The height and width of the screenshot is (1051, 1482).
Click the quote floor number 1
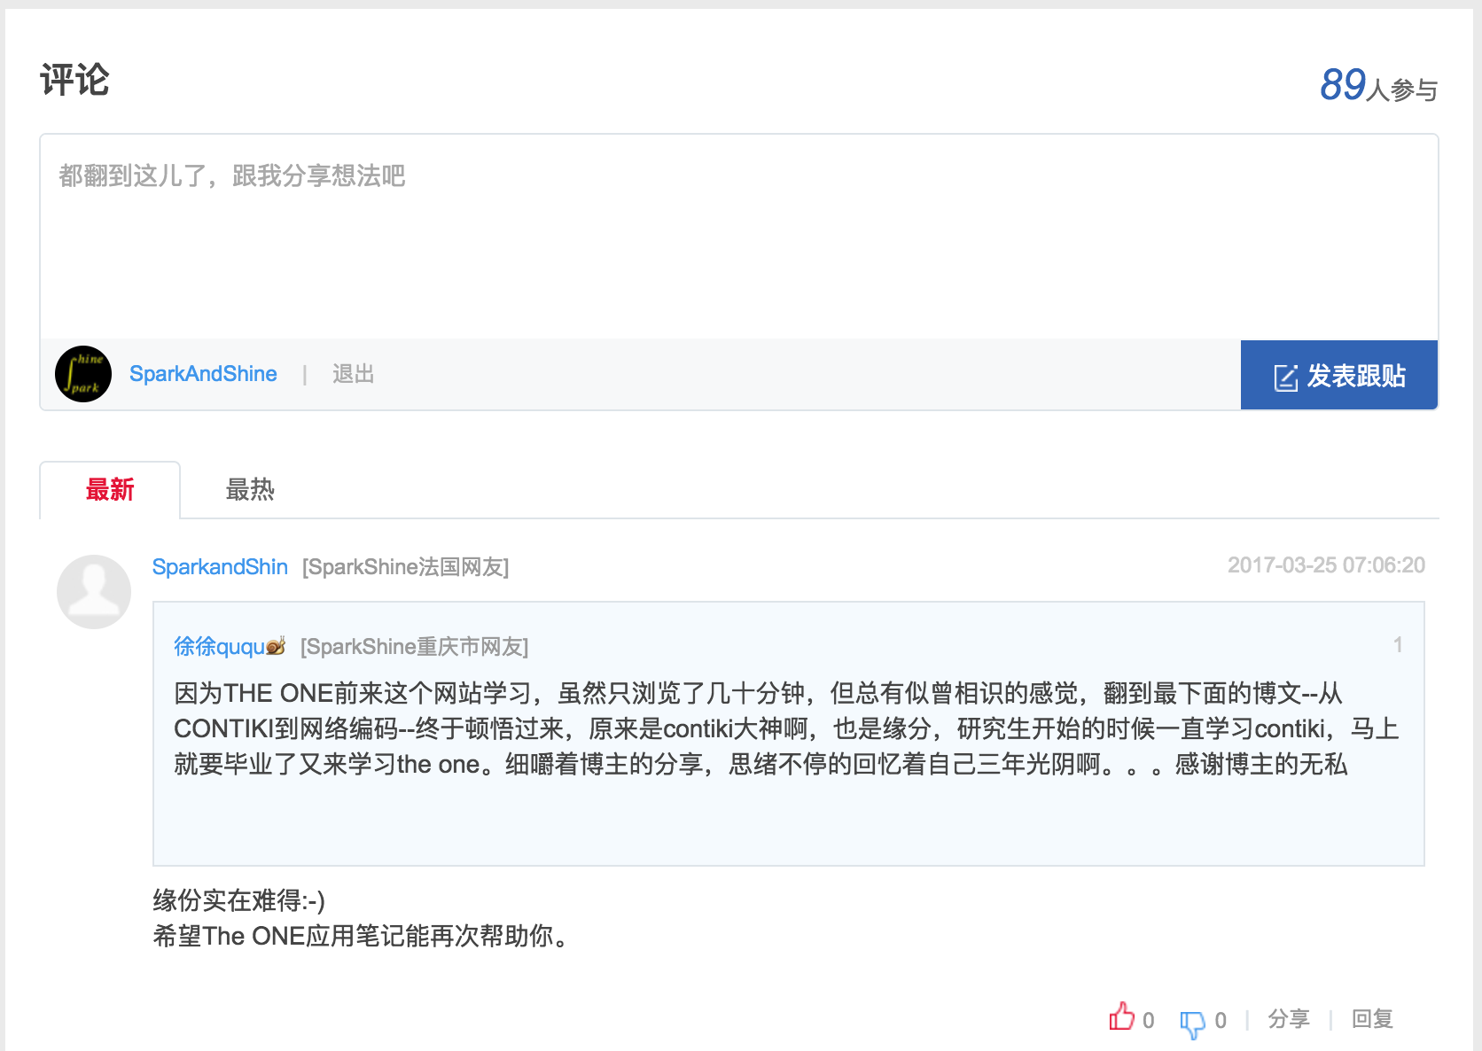point(1398,646)
